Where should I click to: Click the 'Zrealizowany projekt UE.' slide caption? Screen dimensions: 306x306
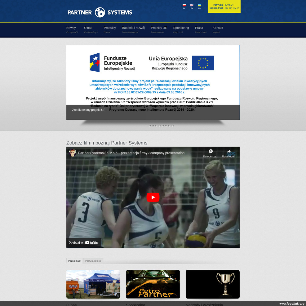89,110
